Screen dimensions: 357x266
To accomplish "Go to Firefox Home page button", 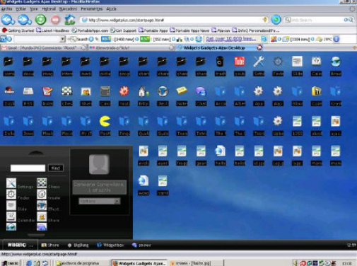I will 70,20.
